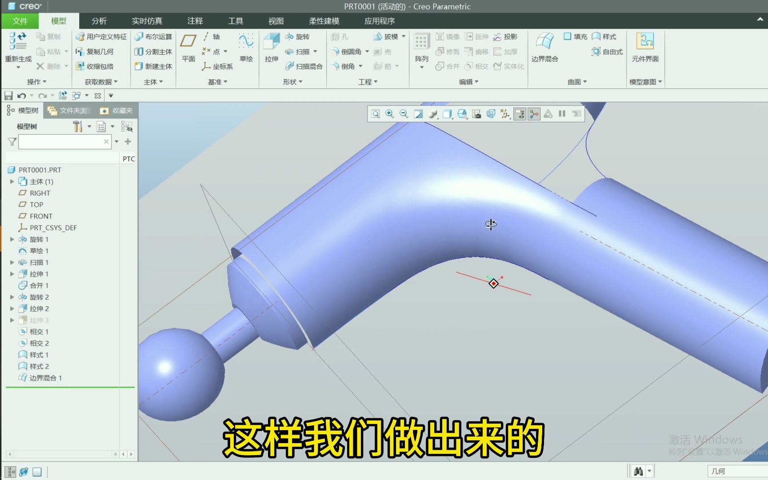Screen dimensions: 768x480
Task: Select the 倒角 chamfer tool
Action: (x=343, y=66)
